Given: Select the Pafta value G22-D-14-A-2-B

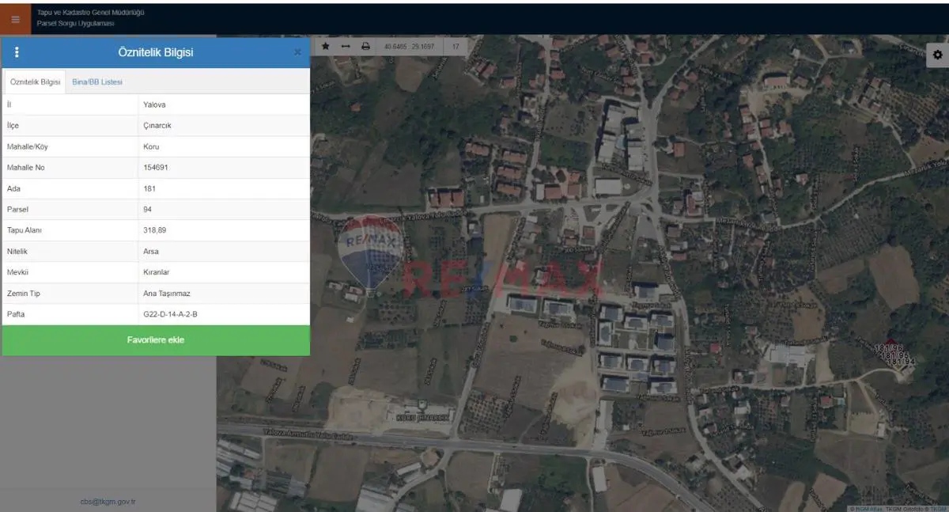Looking at the screenshot, I should 170,314.
